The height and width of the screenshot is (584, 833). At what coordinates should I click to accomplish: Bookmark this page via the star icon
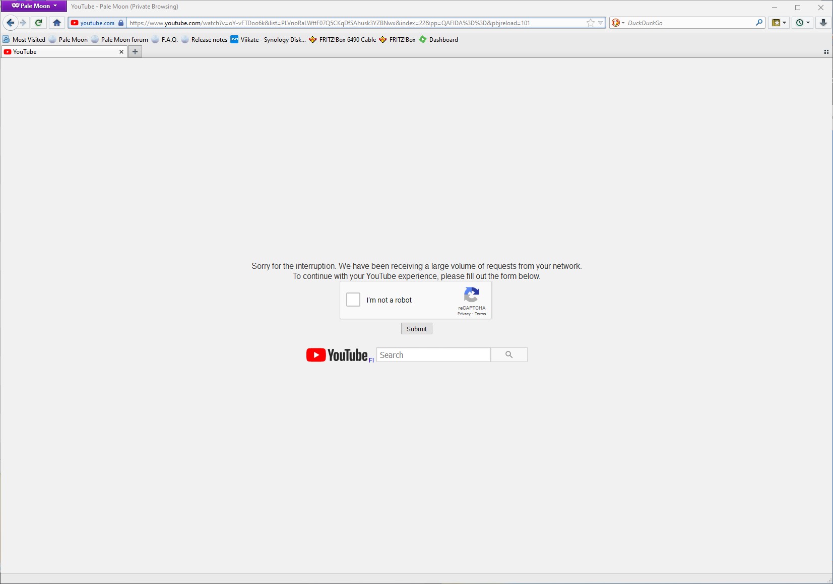tap(589, 23)
